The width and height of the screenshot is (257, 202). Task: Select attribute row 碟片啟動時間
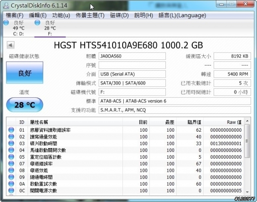[x=125, y=143]
